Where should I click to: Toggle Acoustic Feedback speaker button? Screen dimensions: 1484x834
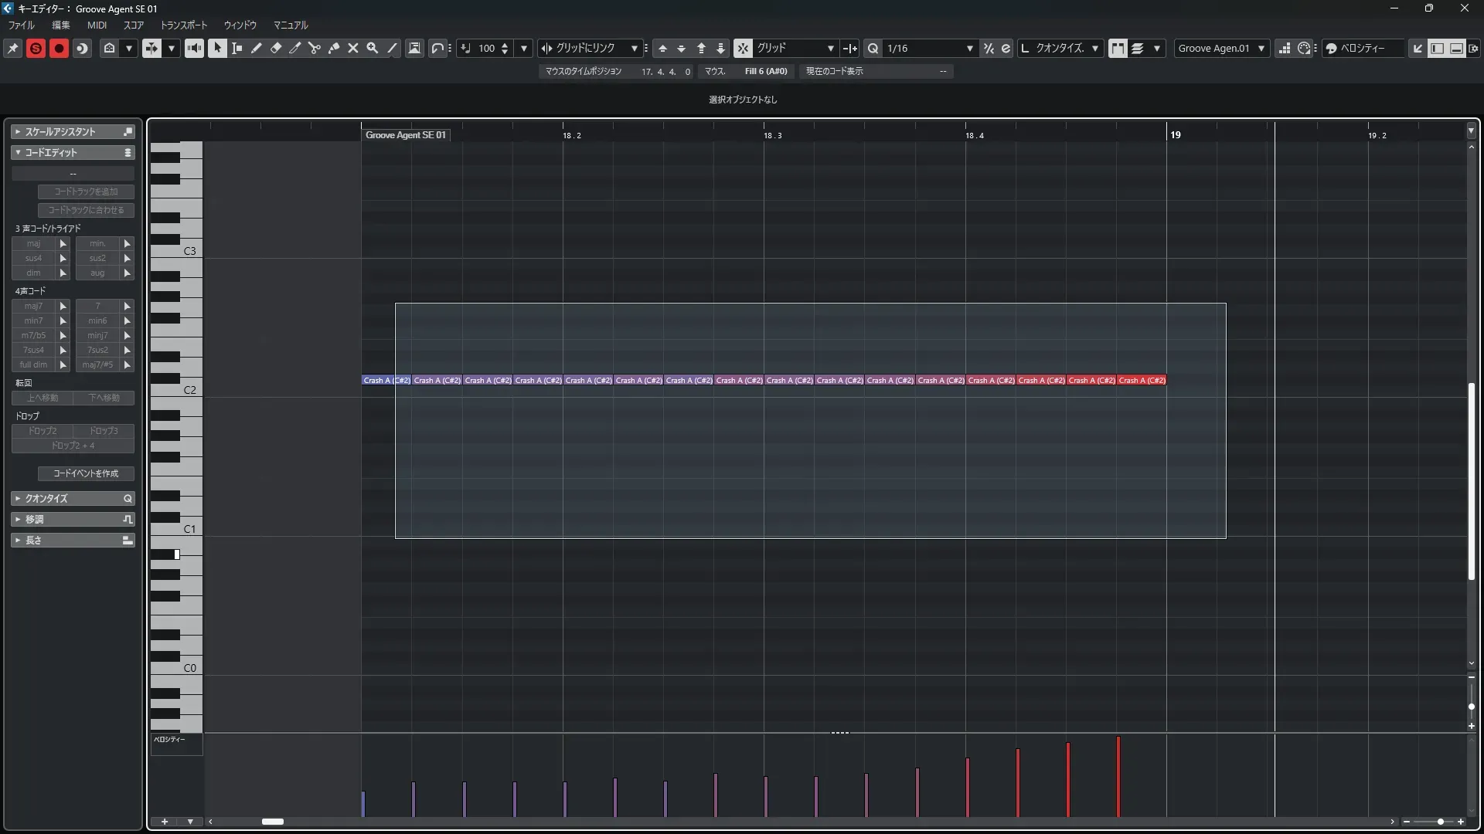click(x=194, y=48)
